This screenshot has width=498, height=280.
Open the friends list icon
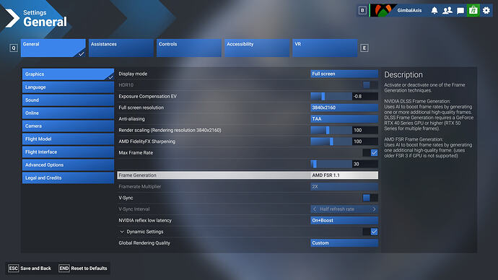pyautogui.click(x=447, y=11)
